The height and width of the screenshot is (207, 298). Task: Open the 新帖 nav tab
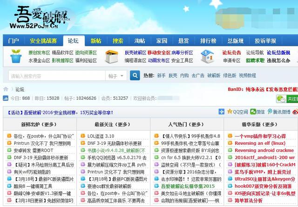click(96, 41)
